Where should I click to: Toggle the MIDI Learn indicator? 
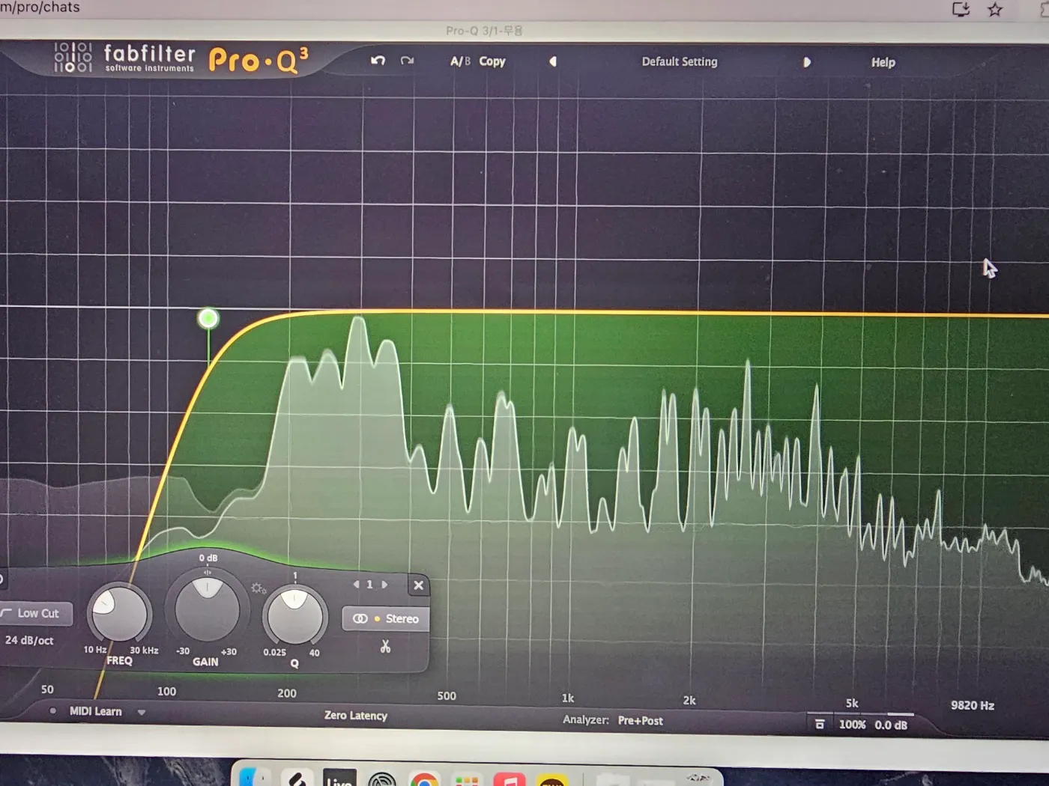tap(52, 711)
